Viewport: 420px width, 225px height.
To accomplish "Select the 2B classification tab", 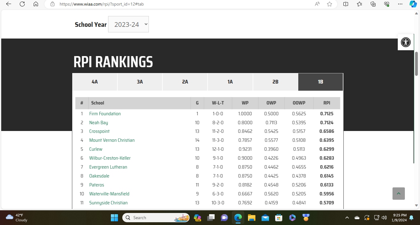I will tap(275, 82).
